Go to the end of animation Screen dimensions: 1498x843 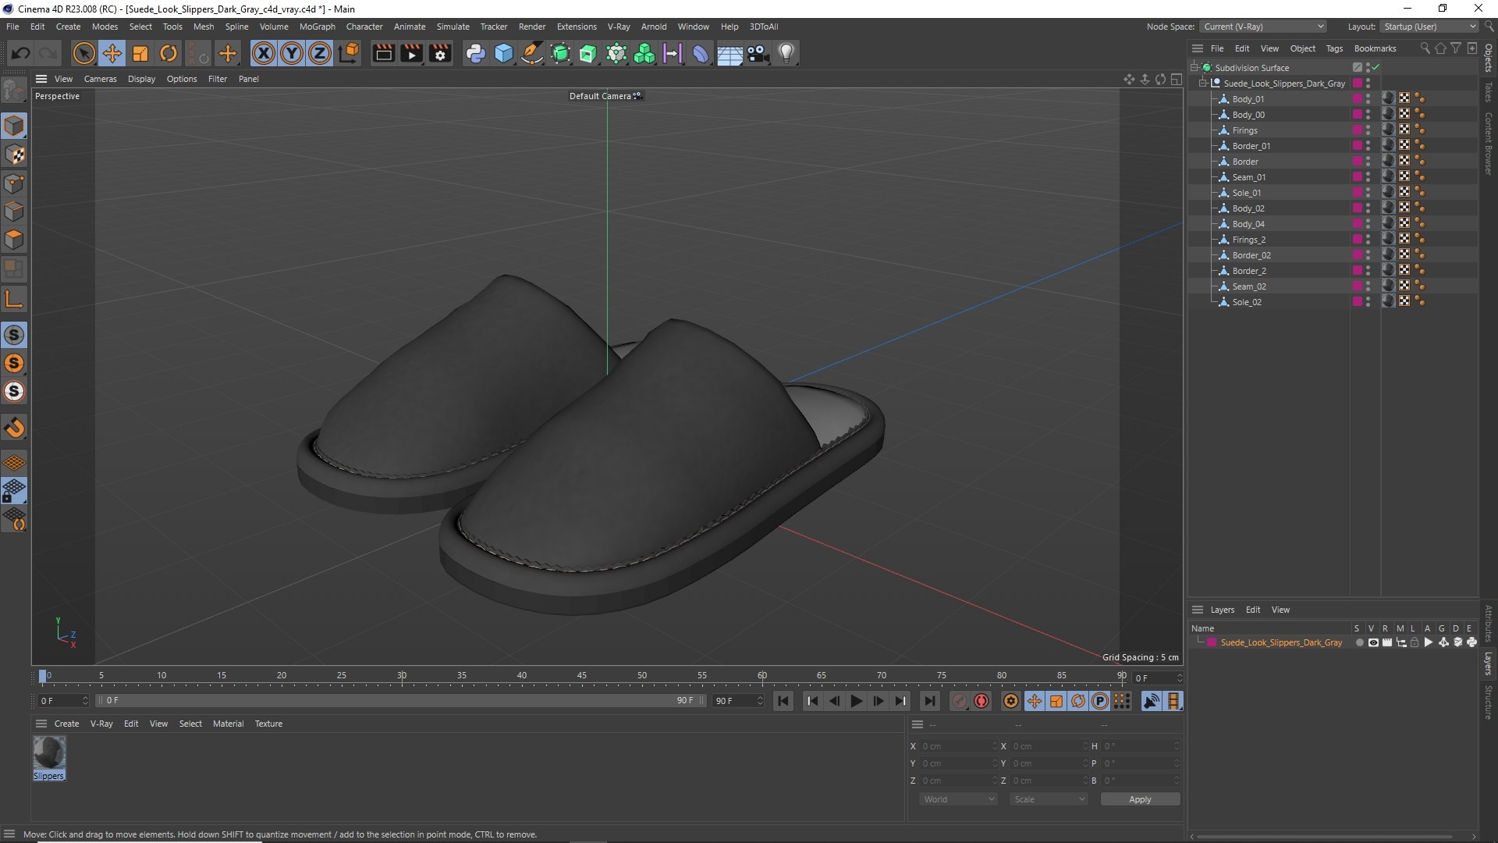[x=929, y=701]
